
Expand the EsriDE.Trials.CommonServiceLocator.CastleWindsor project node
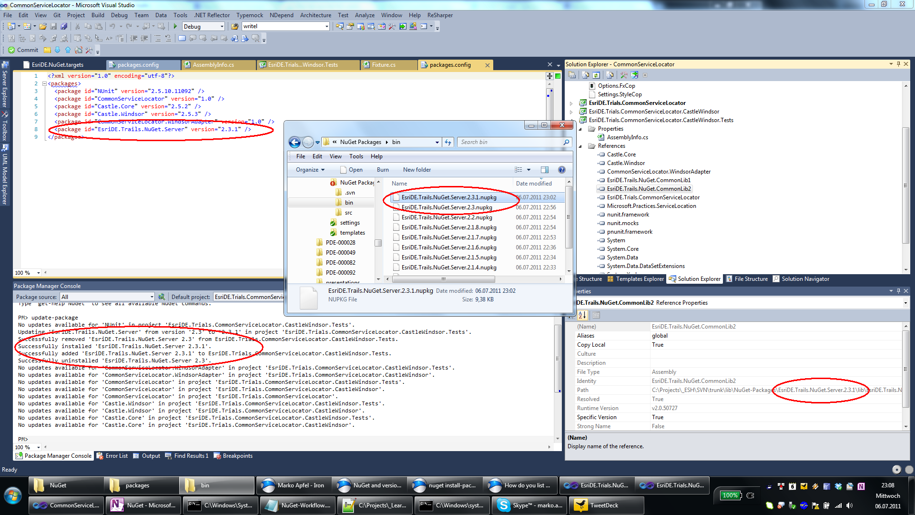571,112
